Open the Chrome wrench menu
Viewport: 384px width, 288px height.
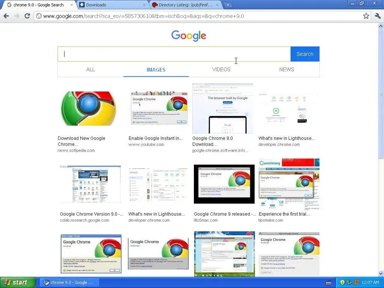(377, 16)
